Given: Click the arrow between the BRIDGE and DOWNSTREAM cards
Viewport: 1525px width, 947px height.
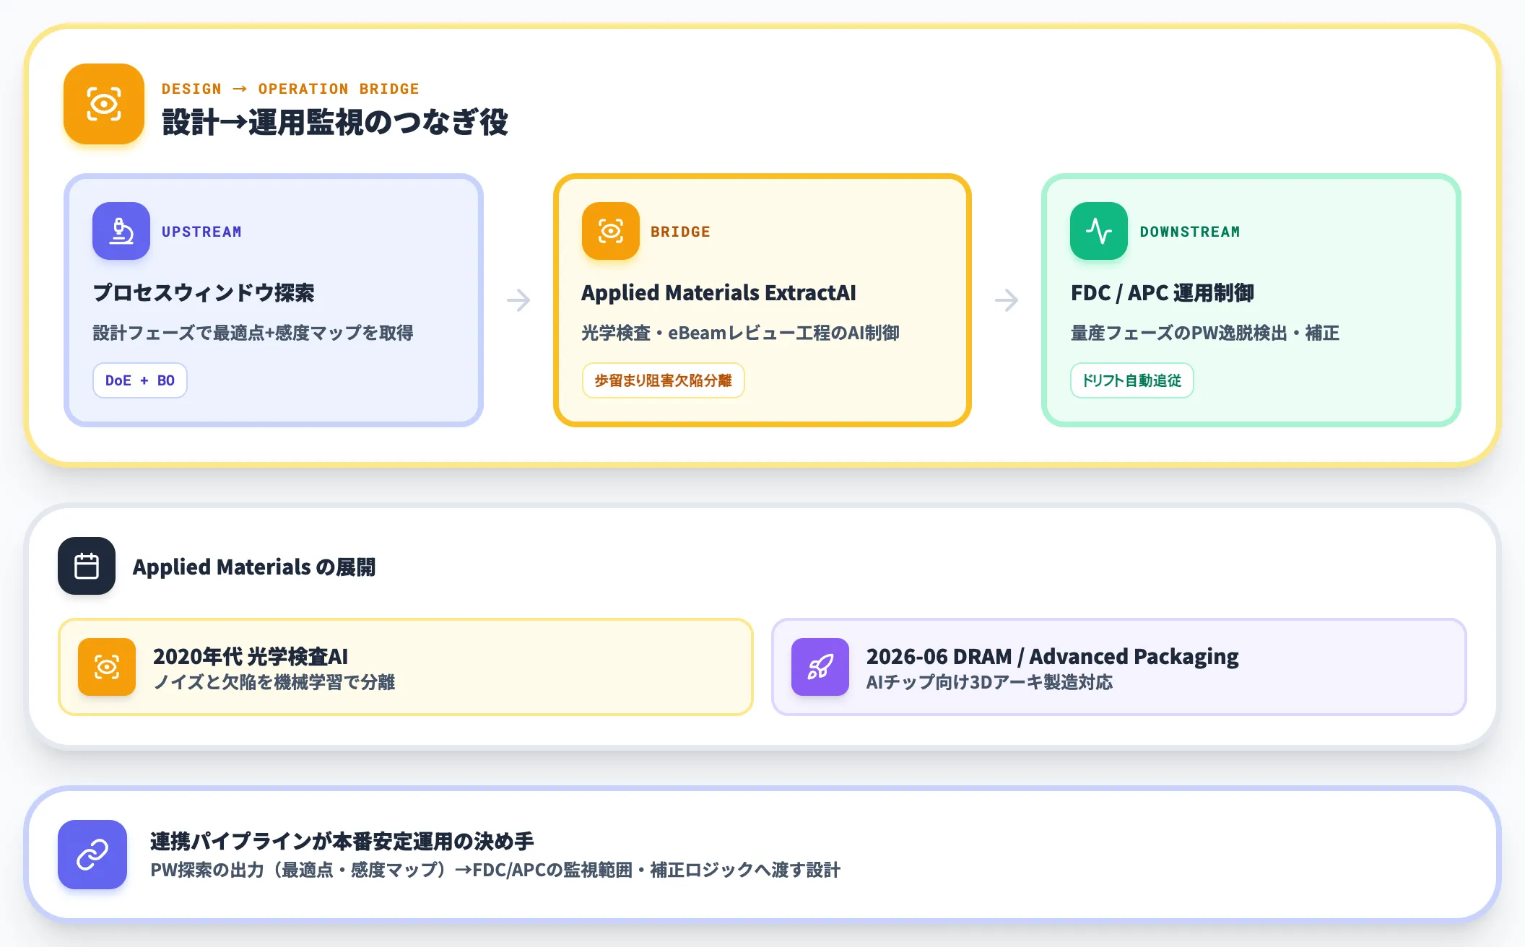Looking at the screenshot, I should (1007, 300).
